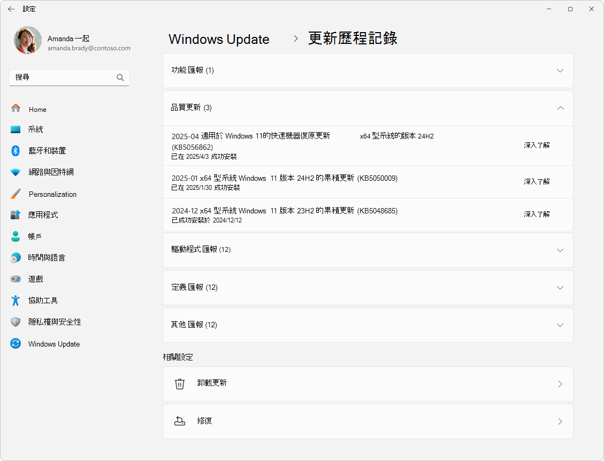Screen dimensions: 604x461
Task: Click the 系統 monitor icon
Action: coord(16,129)
